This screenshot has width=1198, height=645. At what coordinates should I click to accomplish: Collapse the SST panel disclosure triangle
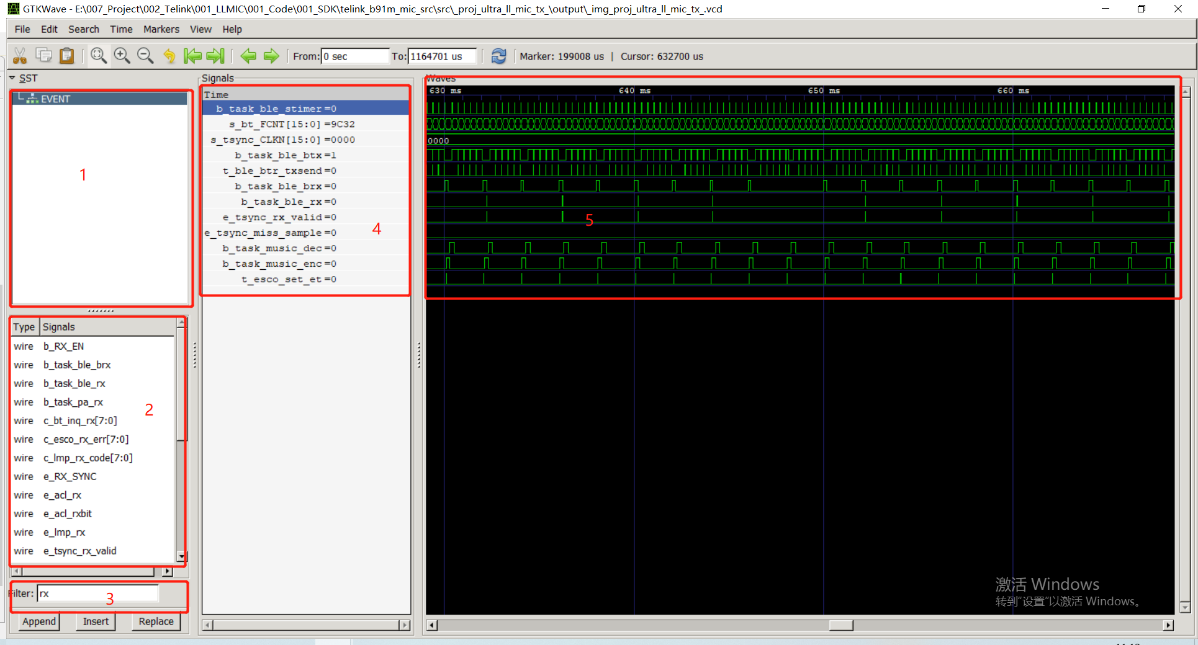click(x=11, y=78)
